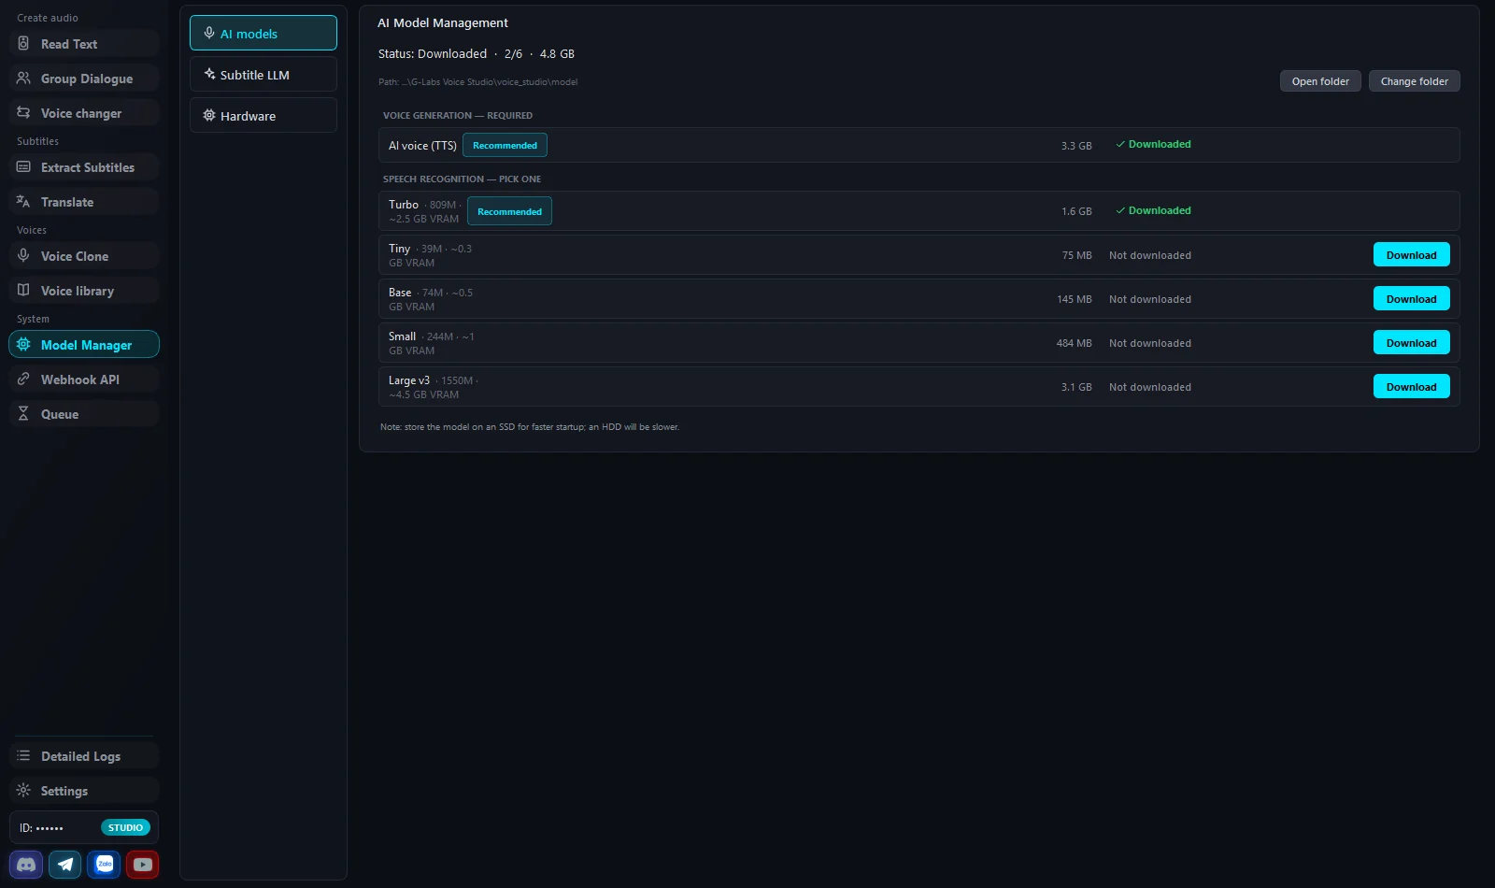Click the STUDIO badge near the ID
The image size is (1495, 888).
coord(125,827)
